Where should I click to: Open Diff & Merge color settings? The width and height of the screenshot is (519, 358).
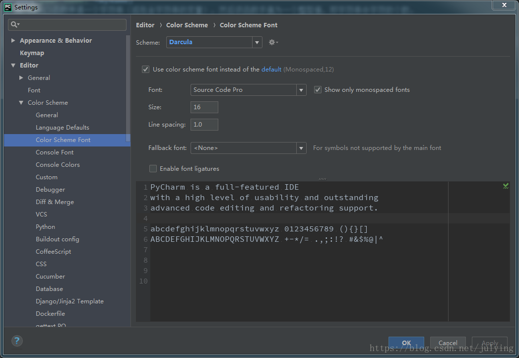(x=55, y=202)
